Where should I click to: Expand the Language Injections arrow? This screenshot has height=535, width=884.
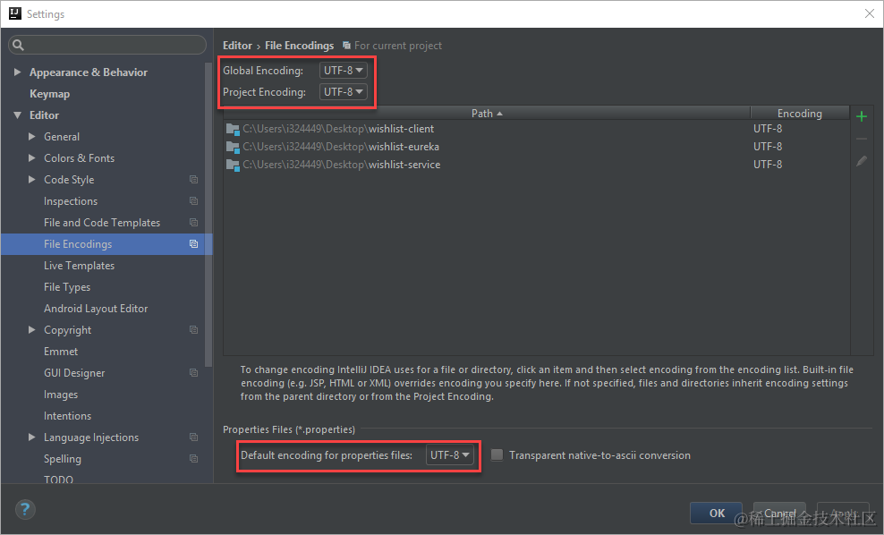click(x=32, y=437)
